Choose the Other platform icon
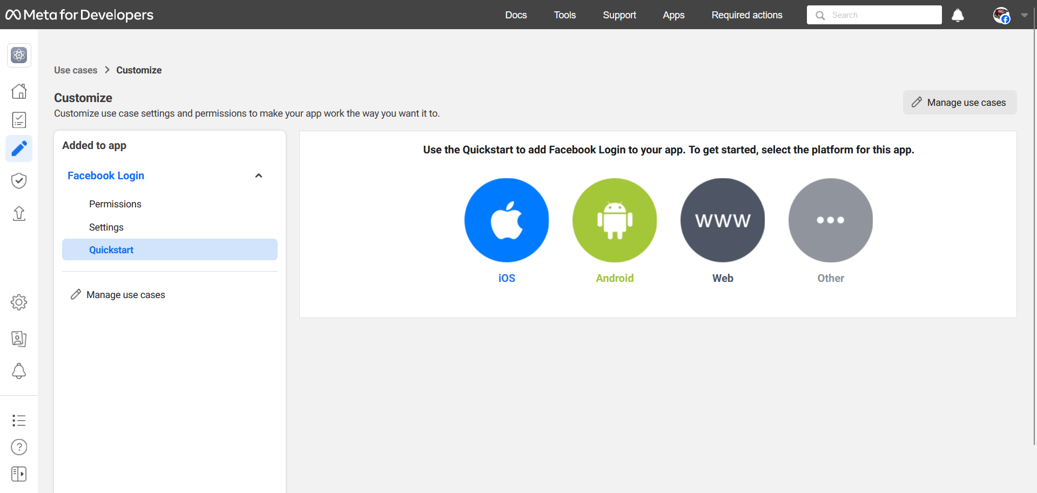 831,220
